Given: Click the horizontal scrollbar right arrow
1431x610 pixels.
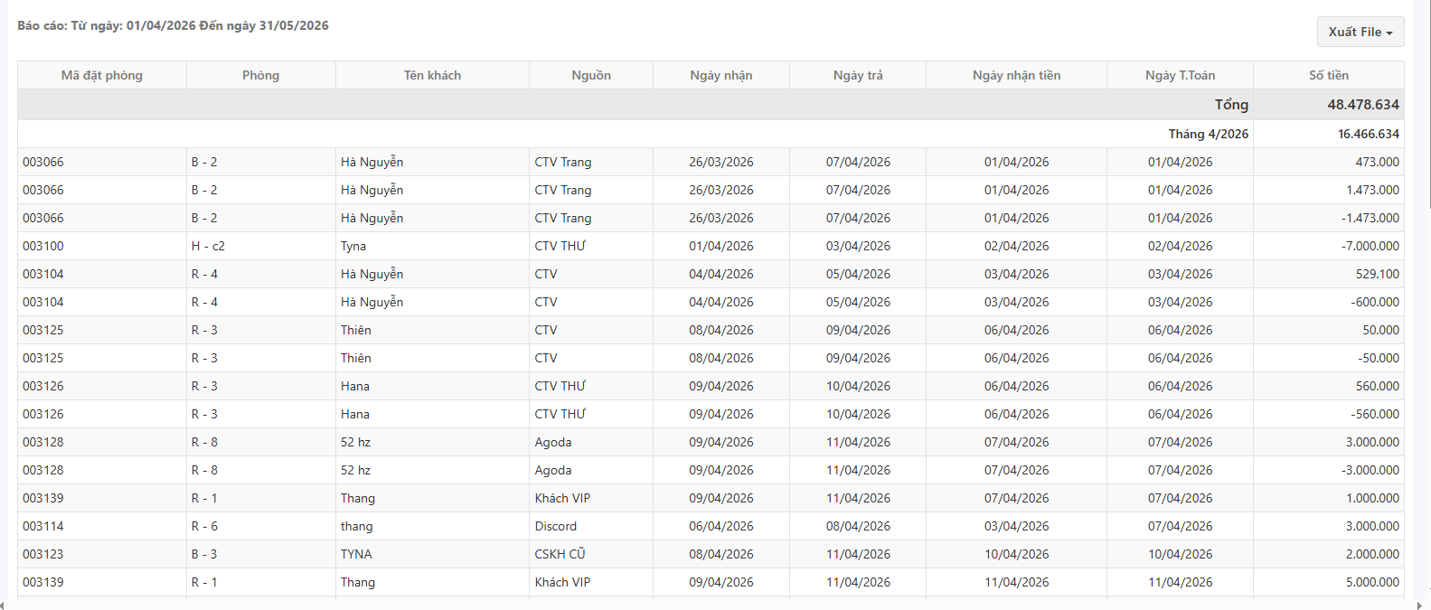Looking at the screenshot, I should click(1418, 605).
